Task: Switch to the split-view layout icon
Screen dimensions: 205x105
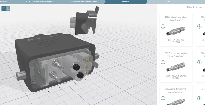Action: coord(8,8)
